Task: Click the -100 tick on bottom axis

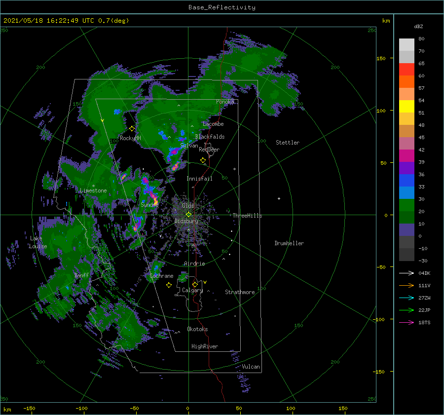Action: click(81, 408)
